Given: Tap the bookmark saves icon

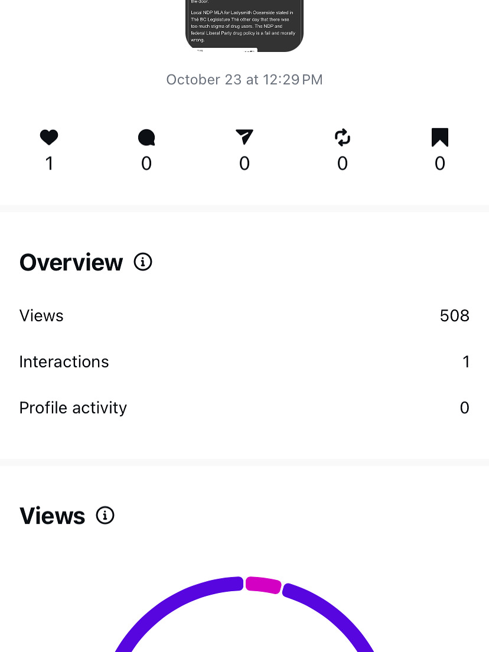Looking at the screenshot, I should click(440, 138).
